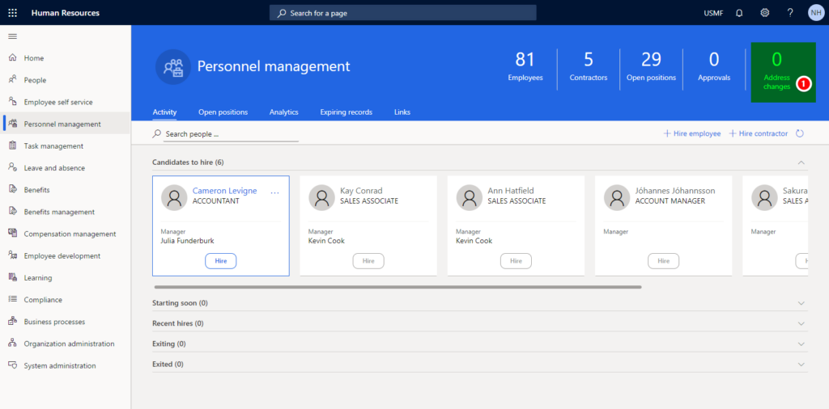829x409 pixels.
Task: Hire Kay Conrad using Hire button
Action: 368,261
